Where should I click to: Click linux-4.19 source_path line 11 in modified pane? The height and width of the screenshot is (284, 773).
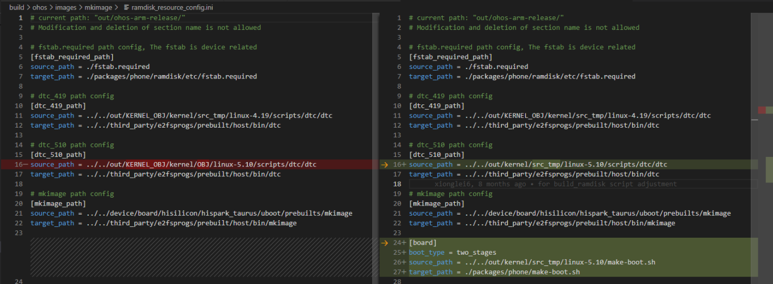point(560,115)
